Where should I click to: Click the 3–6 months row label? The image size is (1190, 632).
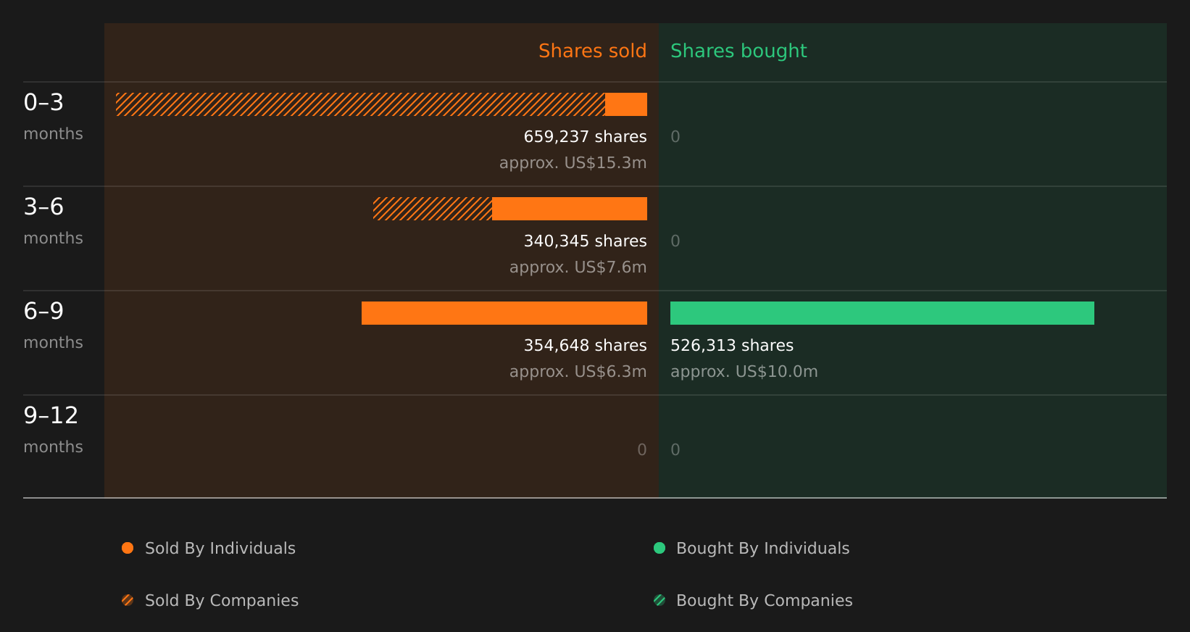click(53, 221)
